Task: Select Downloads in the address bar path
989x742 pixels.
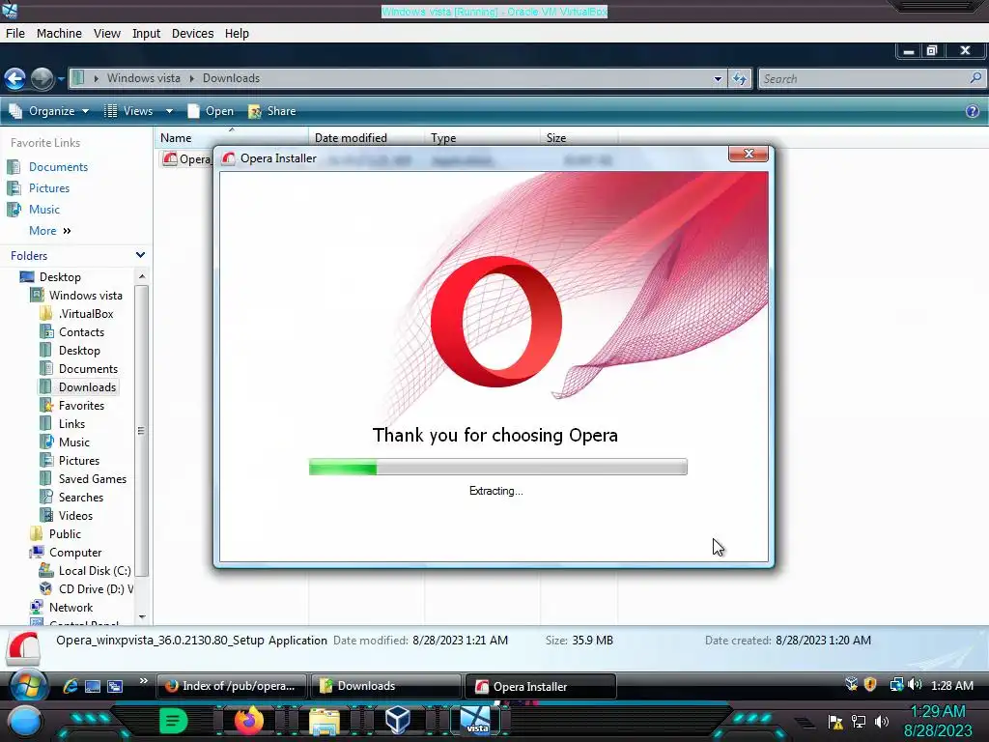Action: (231, 78)
